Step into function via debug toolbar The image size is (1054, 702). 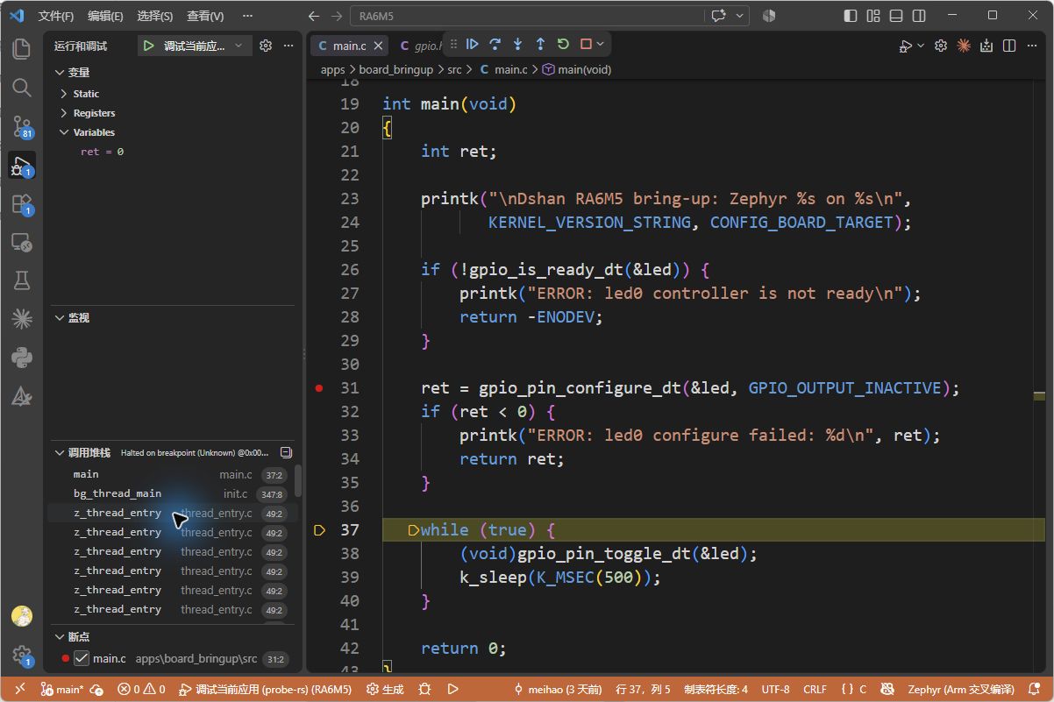pos(518,44)
